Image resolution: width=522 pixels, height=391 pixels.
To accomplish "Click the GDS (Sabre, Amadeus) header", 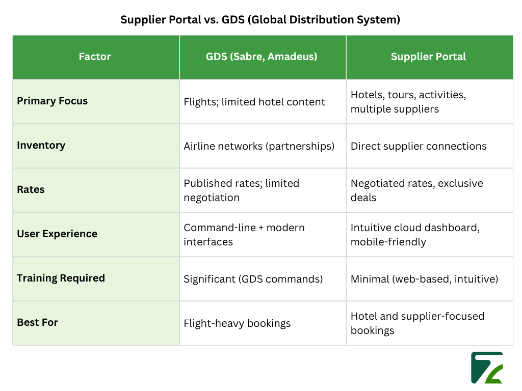I will [x=262, y=57].
